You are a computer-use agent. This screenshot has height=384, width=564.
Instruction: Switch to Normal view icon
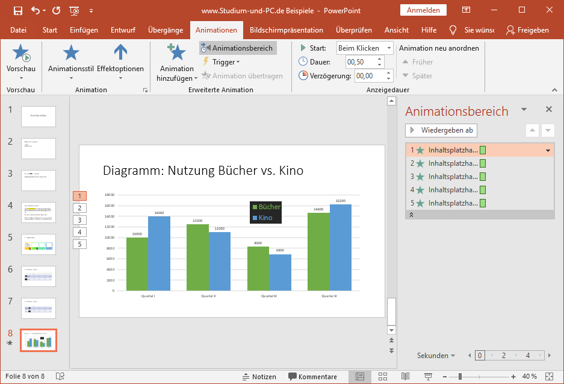[x=360, y=376]
